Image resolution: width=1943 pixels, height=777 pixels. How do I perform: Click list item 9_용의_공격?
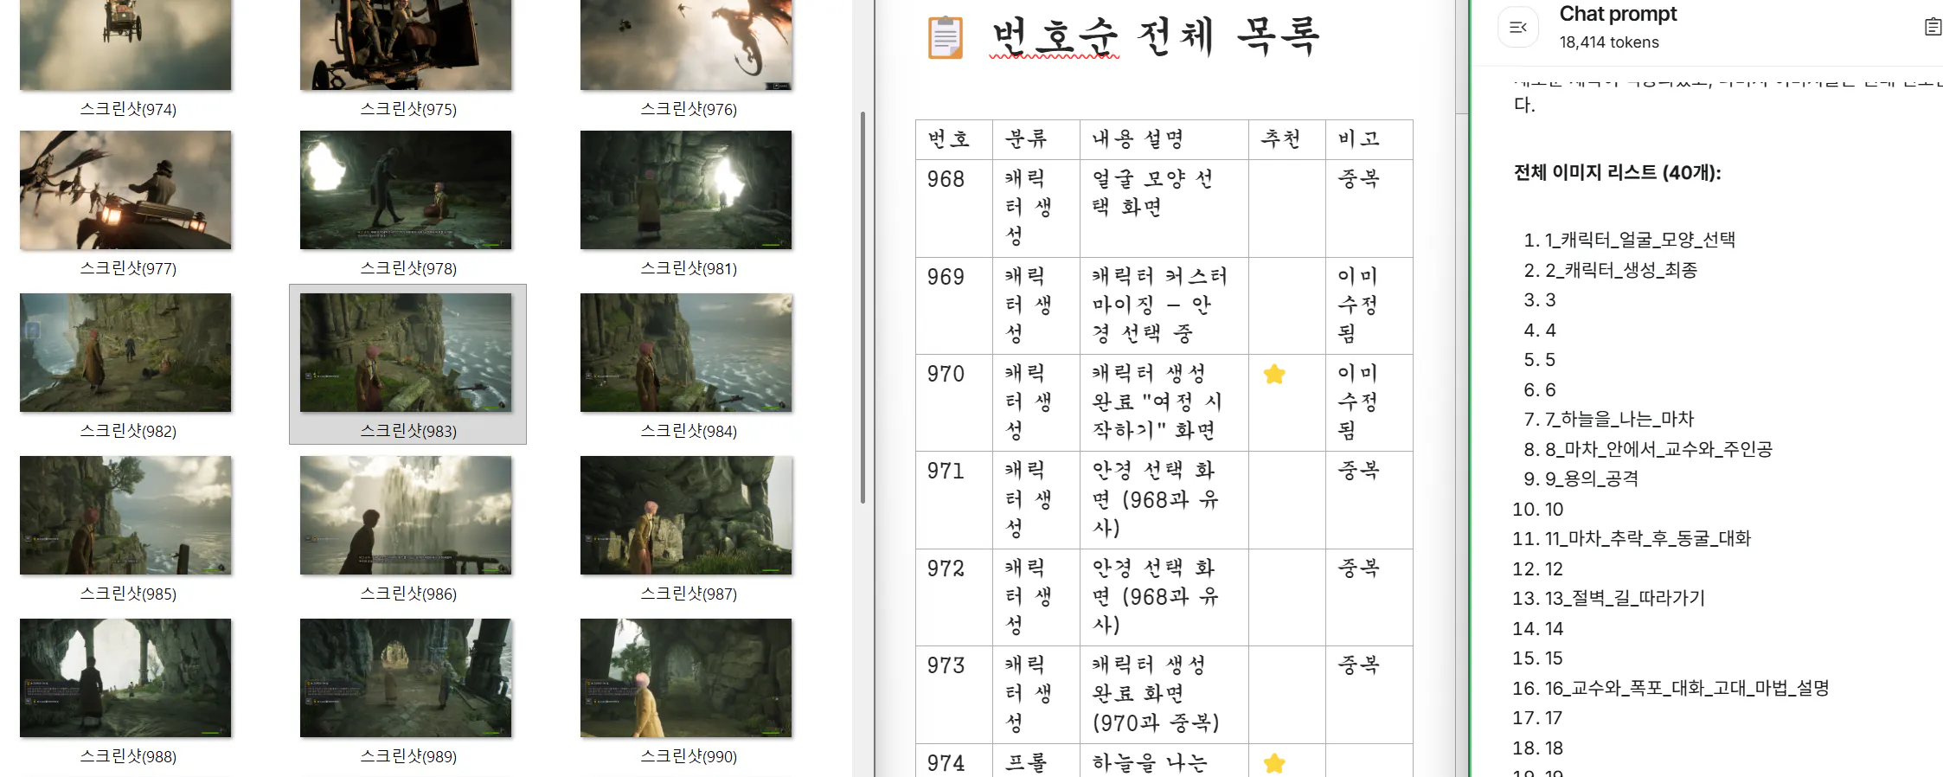pos(1592,478)
